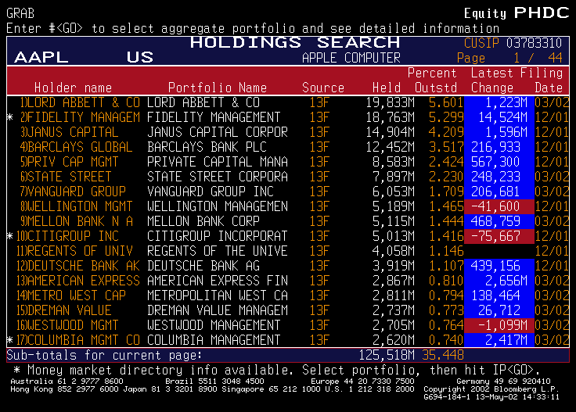Click portfolio name DEUTSCHE BANK AG
Screen dimensions: 576x412
point(203,266)
